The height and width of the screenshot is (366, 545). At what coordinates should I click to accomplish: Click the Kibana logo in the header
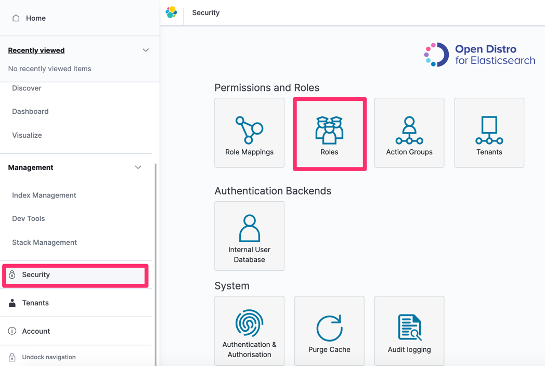tap(172, 12)
